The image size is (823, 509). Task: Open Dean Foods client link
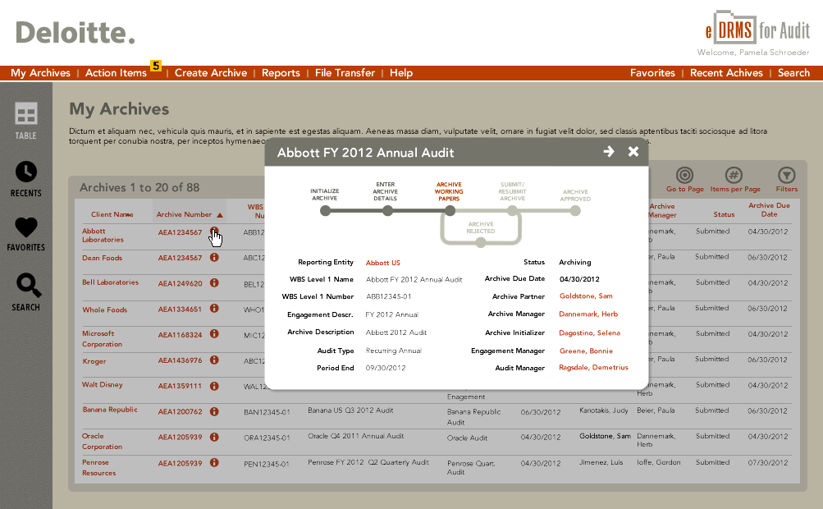(x=103, y=258)
